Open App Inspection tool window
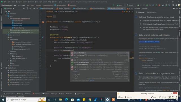181x102 pixels. (80, 94)
